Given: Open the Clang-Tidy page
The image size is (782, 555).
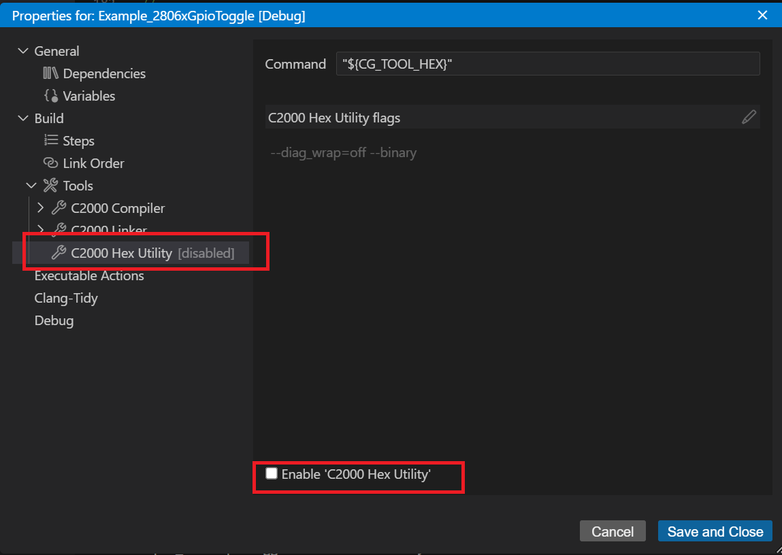Looking at the screenshot, I should [66, 298].
